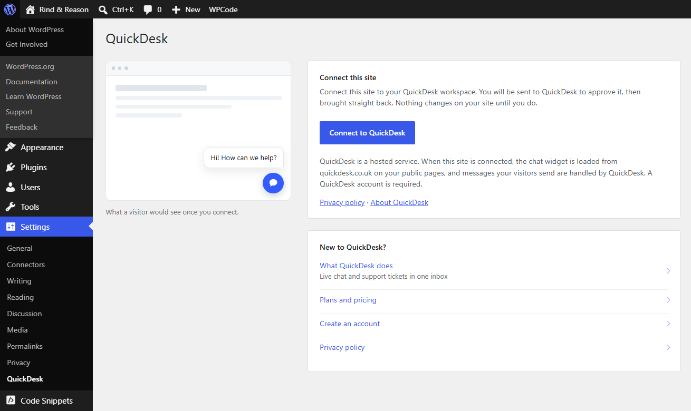This screenshot has width=691, height=411.
Task: Open the Appearance menu
Action: 46,148
